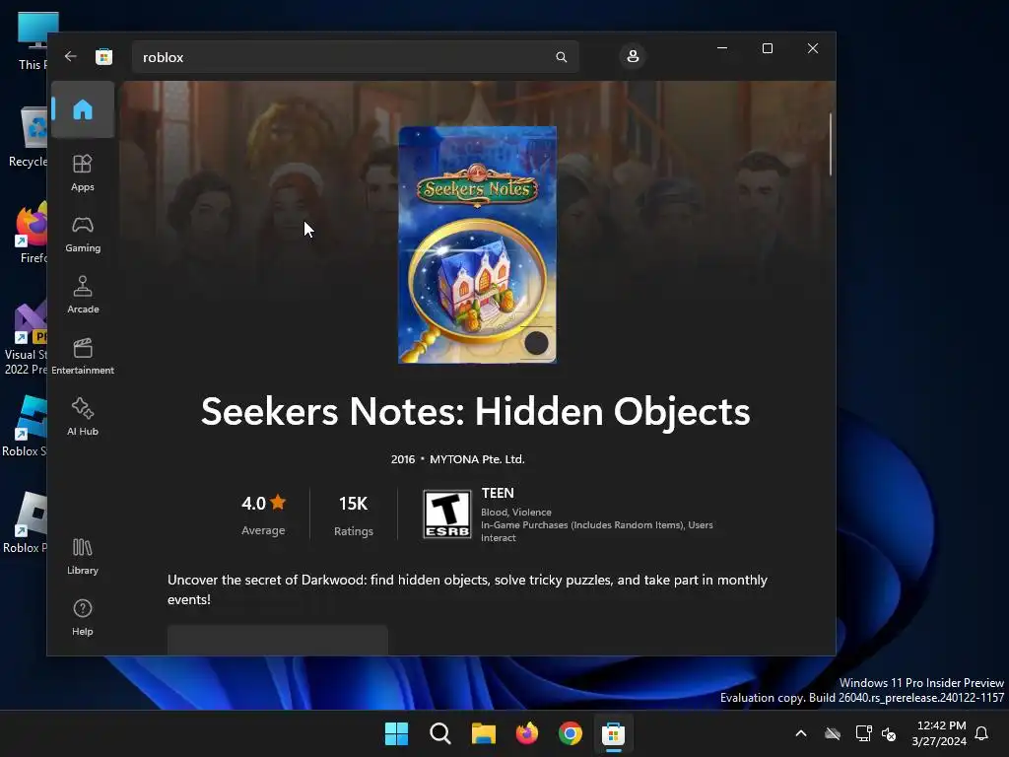Image resolution: width=1009 pixels, height=757 pixels.
Task: Open the Apps section in the sidebar
Action: [x=83, y=172]
